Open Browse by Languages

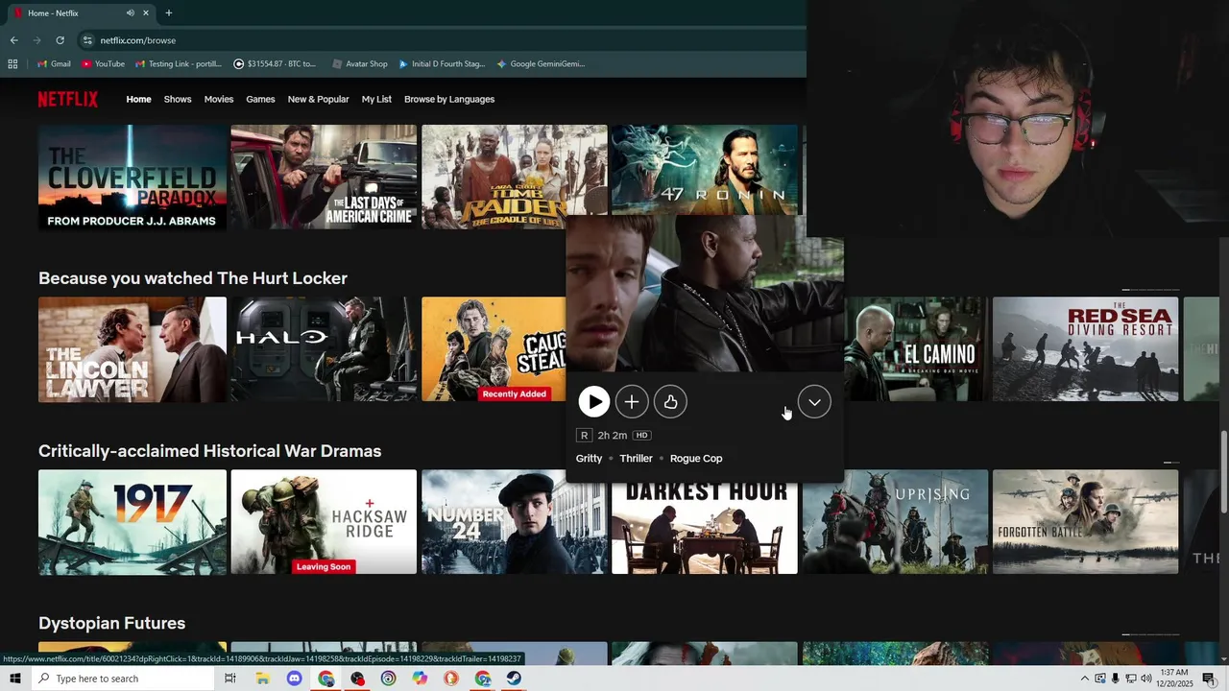click(449, 99)
